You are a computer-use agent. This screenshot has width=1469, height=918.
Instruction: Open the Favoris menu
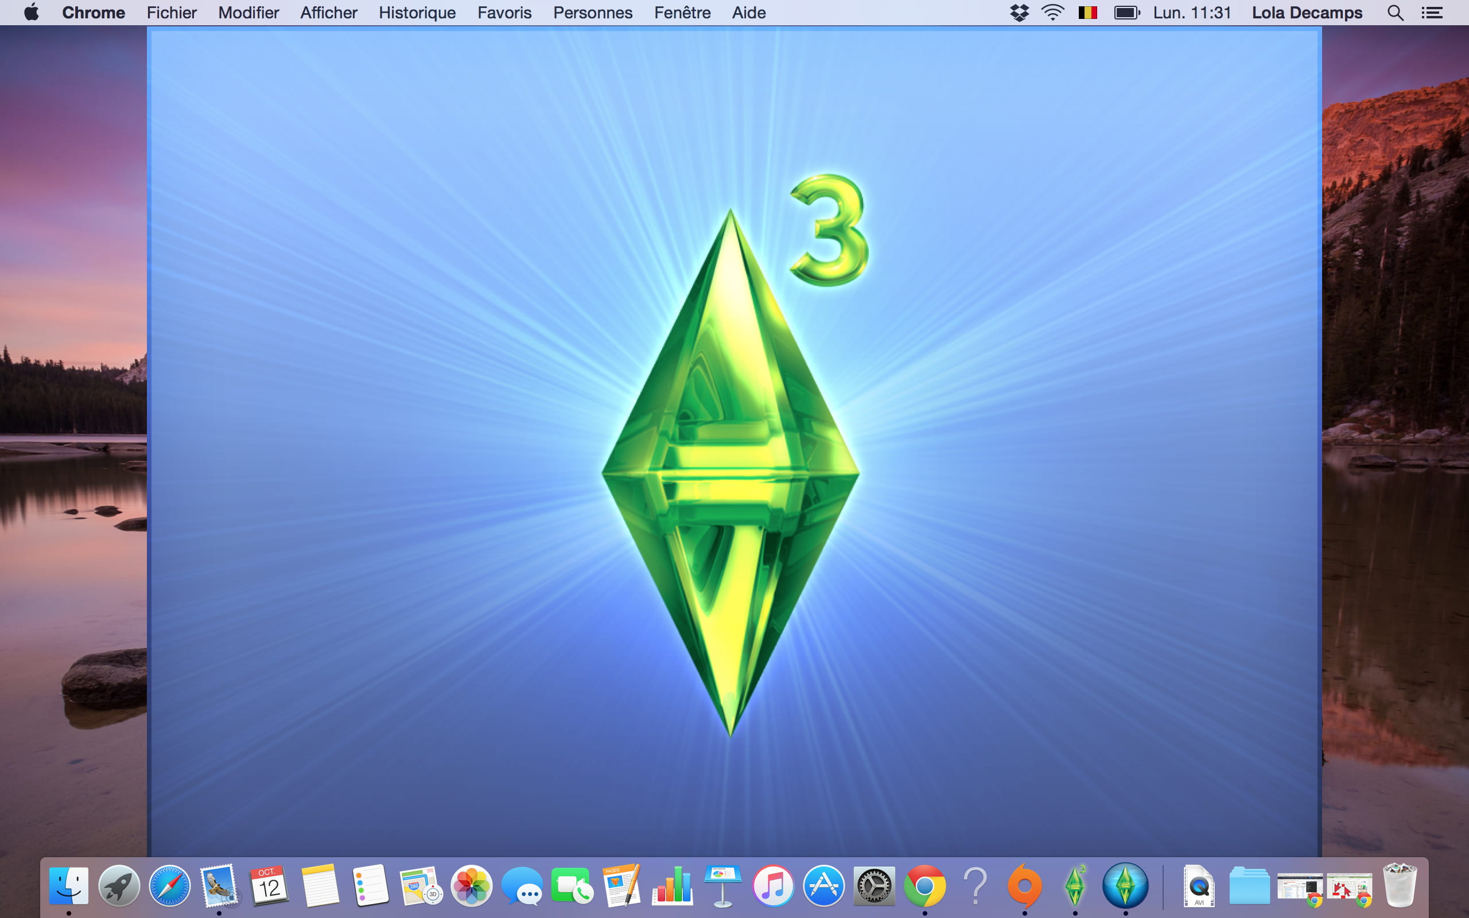point(504,12)
